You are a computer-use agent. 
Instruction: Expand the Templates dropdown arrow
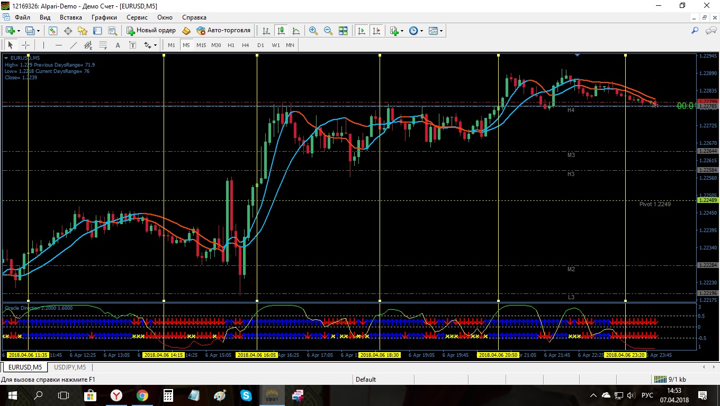[x=441, y=31]
